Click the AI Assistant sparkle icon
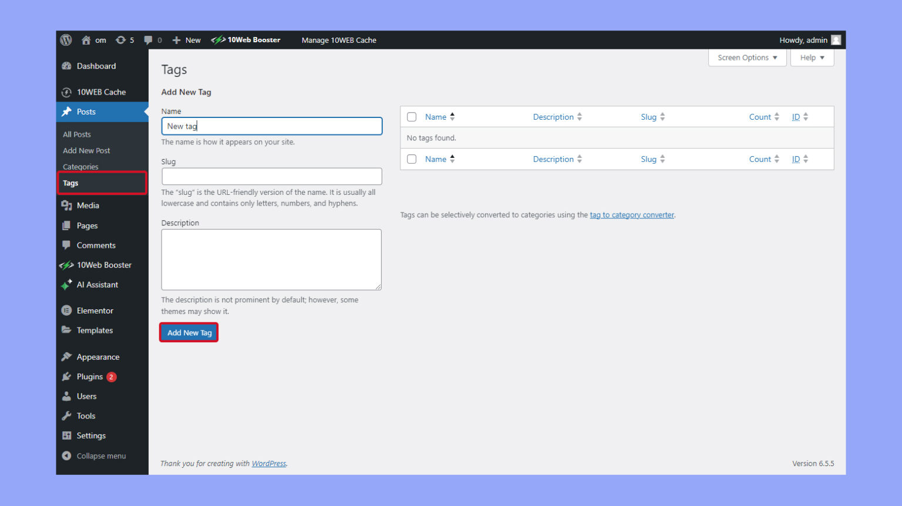The image size is (902, 506). coord(66,285)
